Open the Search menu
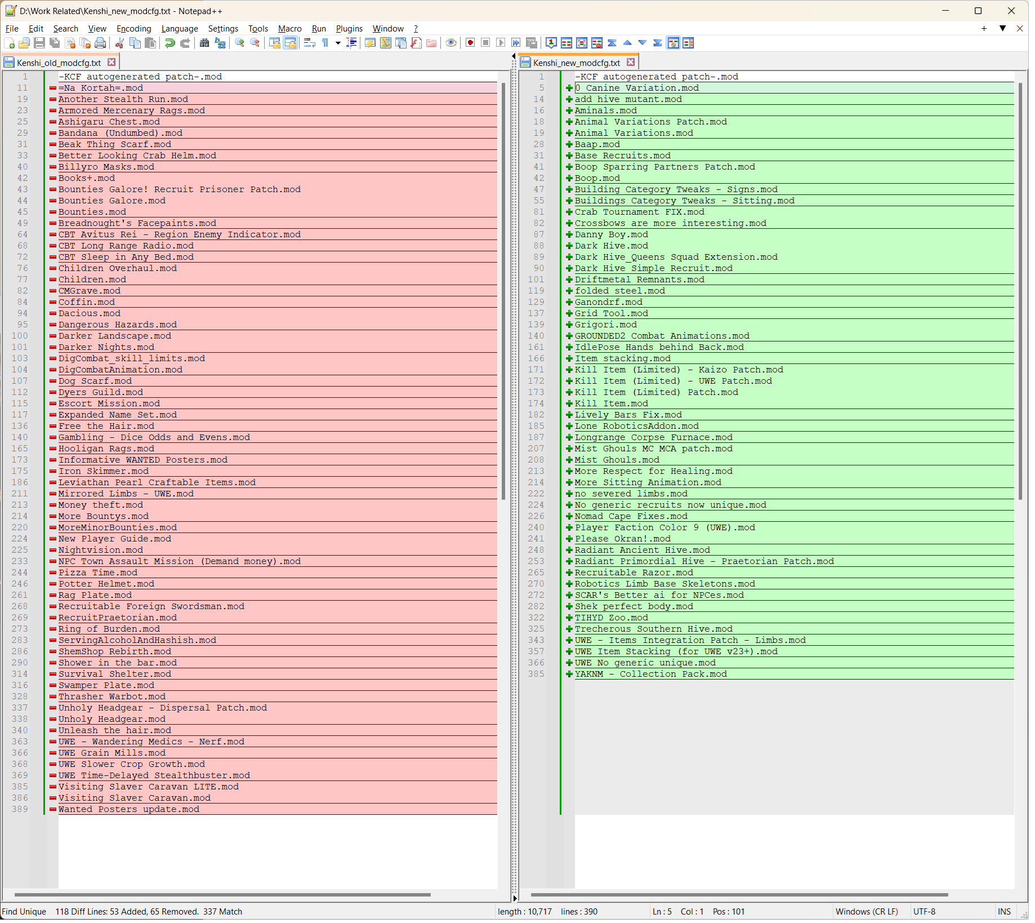The width and height of the screenshot is (1035, 923). tap(66, 29)
